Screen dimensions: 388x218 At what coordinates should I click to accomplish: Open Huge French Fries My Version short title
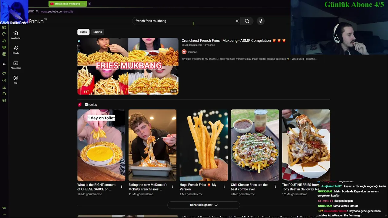(198, 187)
